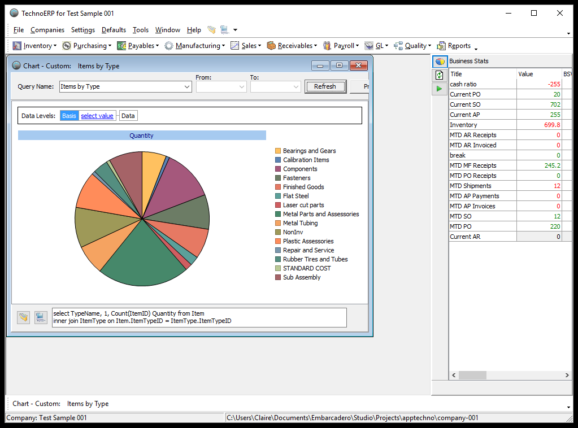Open the menu bar overflow arrow after icons
578x428 pixels.
(235, 30)
